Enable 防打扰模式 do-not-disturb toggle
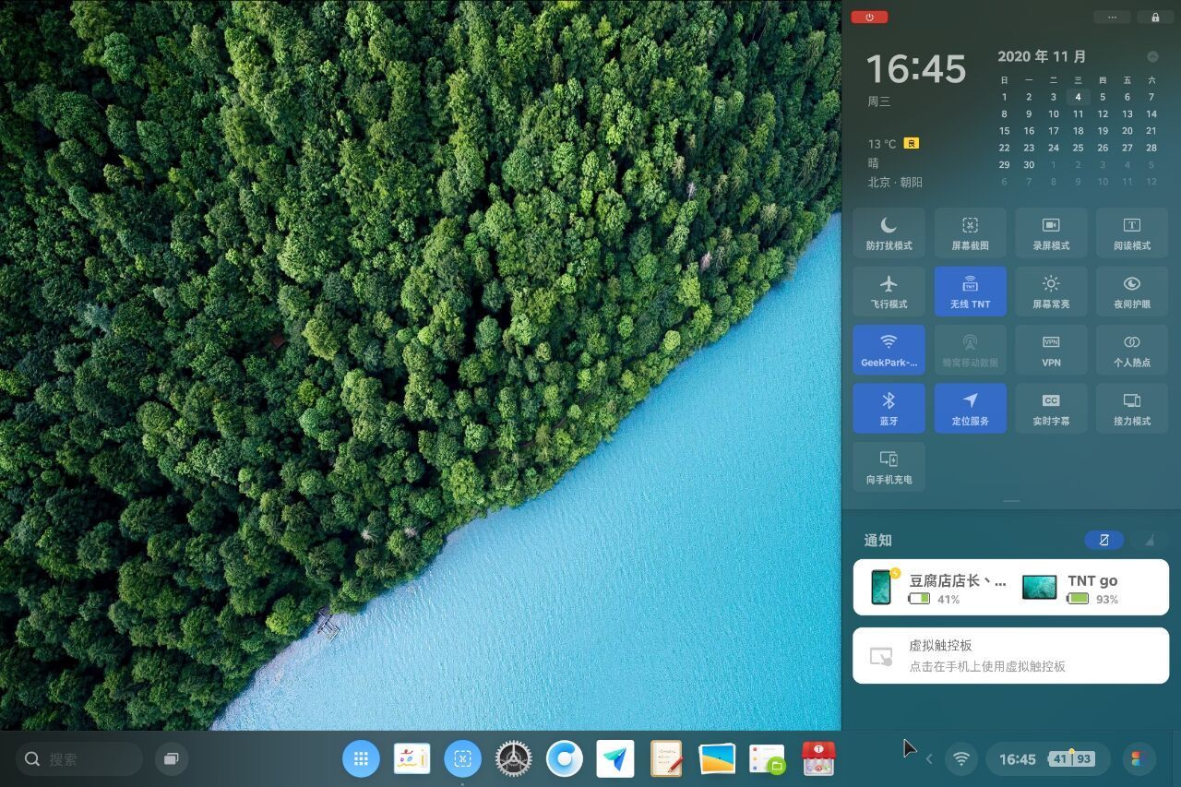Image resolution: width=1181 pixels, height=787 pixels. point(889,233)
